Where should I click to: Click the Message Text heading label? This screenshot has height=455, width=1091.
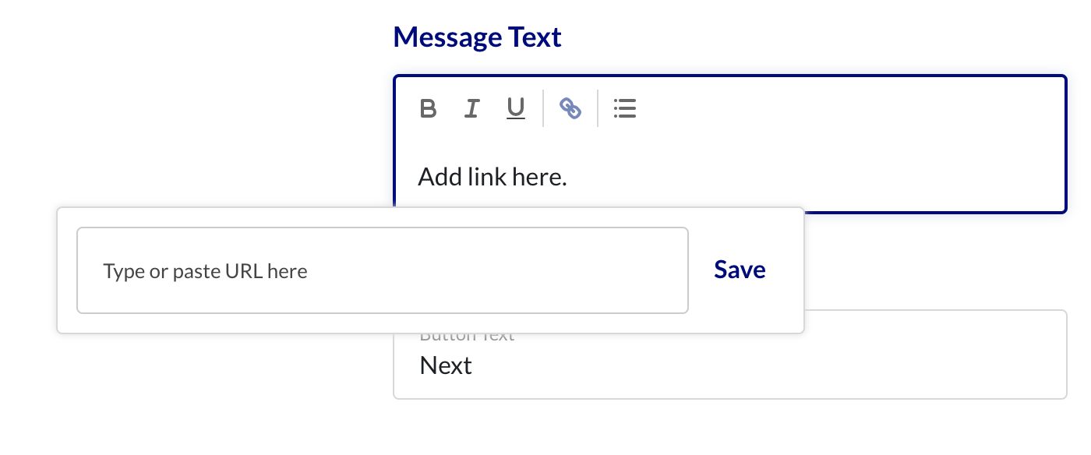point(477,37)
